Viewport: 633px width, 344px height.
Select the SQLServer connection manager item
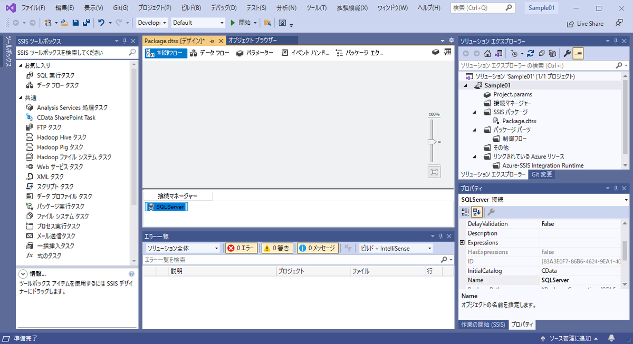pos(166,207)
